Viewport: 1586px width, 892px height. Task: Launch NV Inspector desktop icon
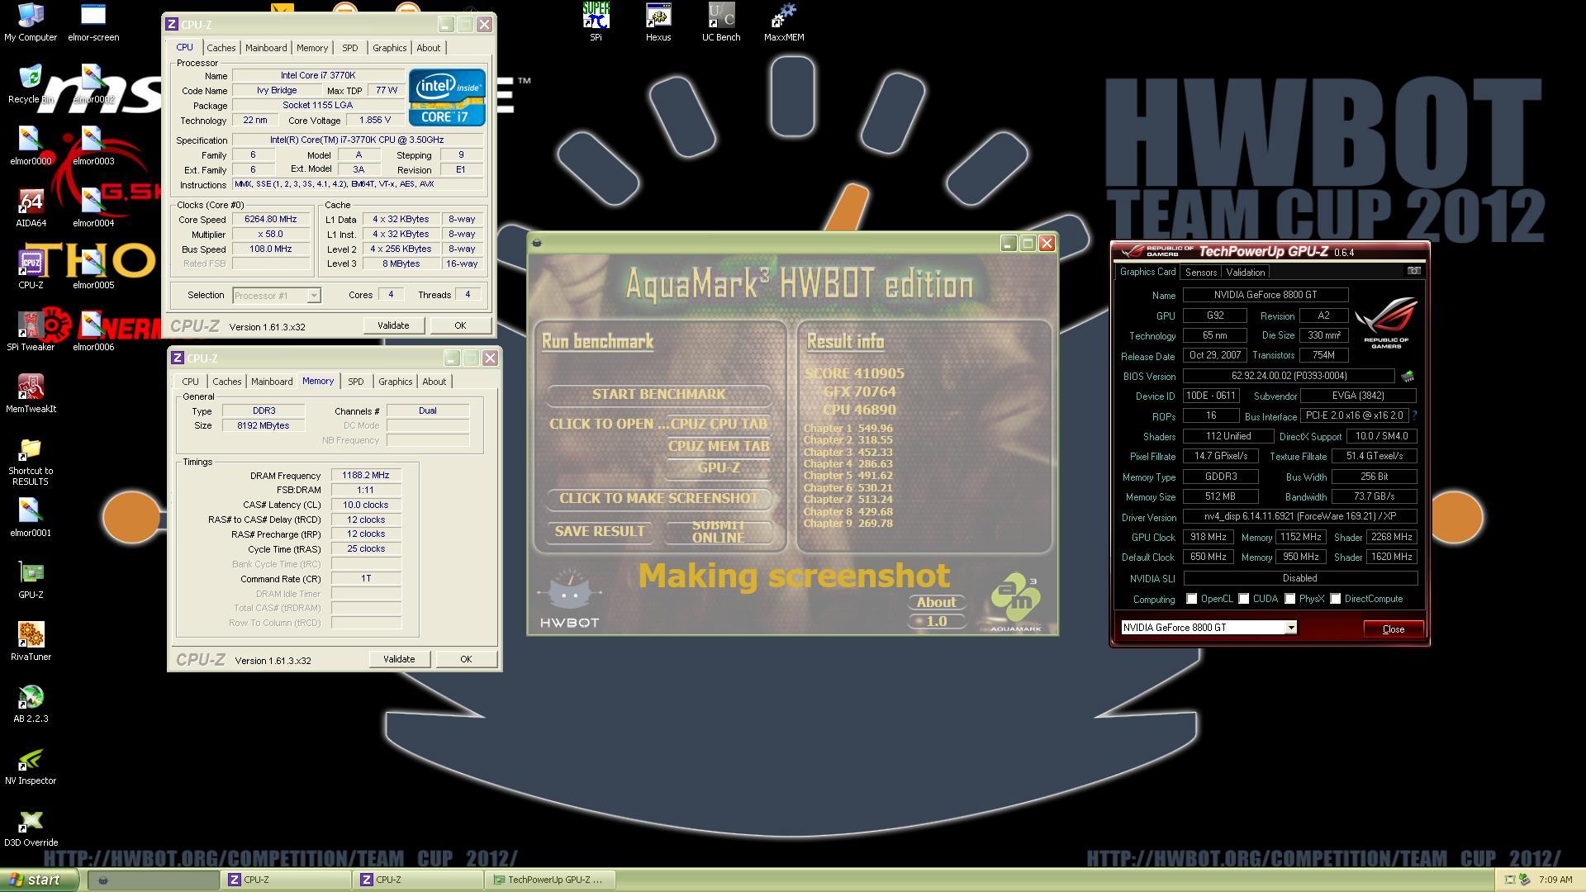(x=31, y=765)
